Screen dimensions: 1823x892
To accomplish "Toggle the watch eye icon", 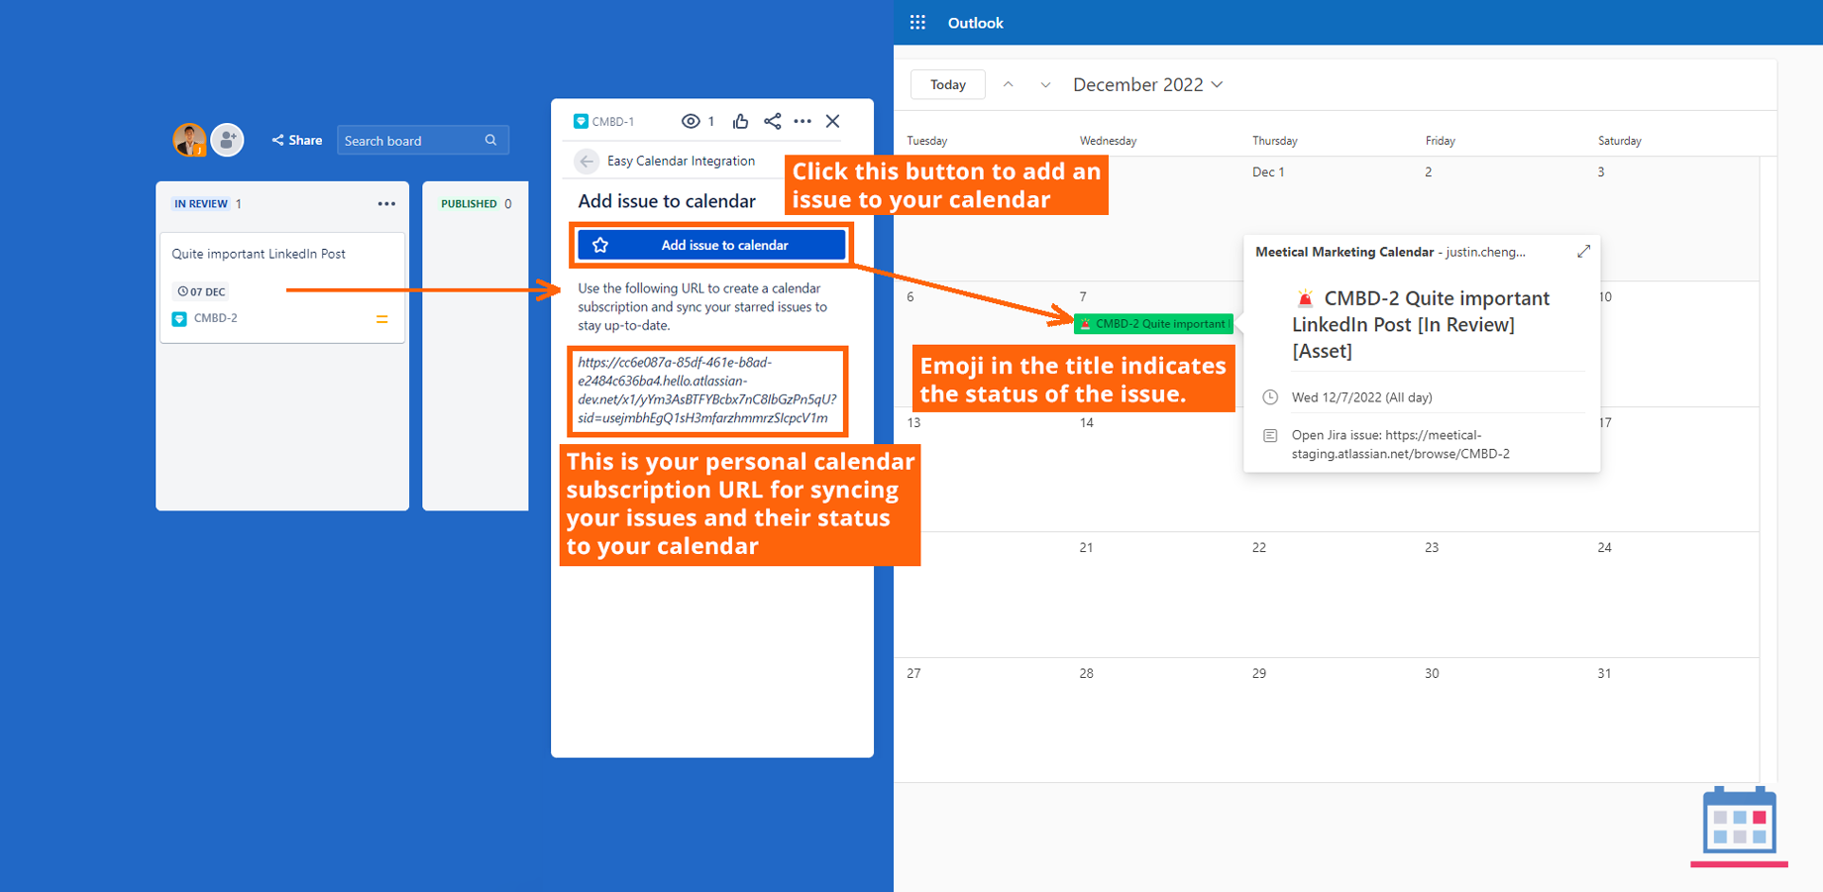I will coord(691,121).
